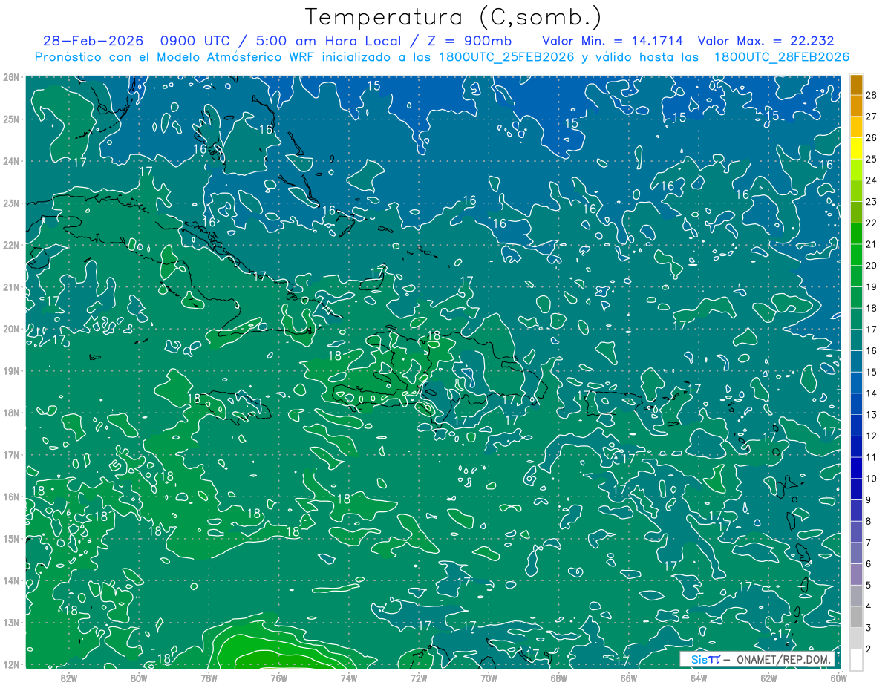Click the "17N" latitude axis label
Viewport: 891px width, 688px height.
10,454
